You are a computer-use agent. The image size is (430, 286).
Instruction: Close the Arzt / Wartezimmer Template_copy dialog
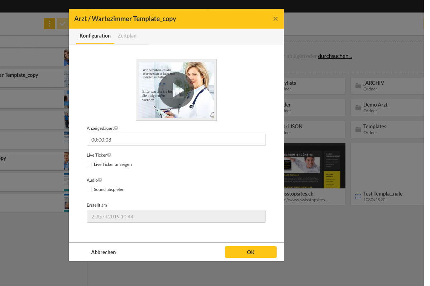(275, 19)
